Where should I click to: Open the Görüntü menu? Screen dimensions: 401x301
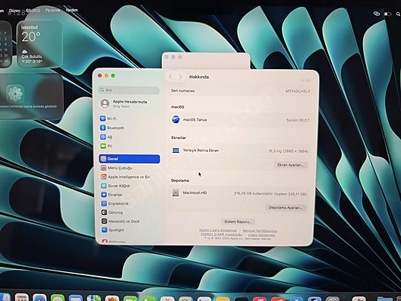pyautogui.click(x=33, y=11)
